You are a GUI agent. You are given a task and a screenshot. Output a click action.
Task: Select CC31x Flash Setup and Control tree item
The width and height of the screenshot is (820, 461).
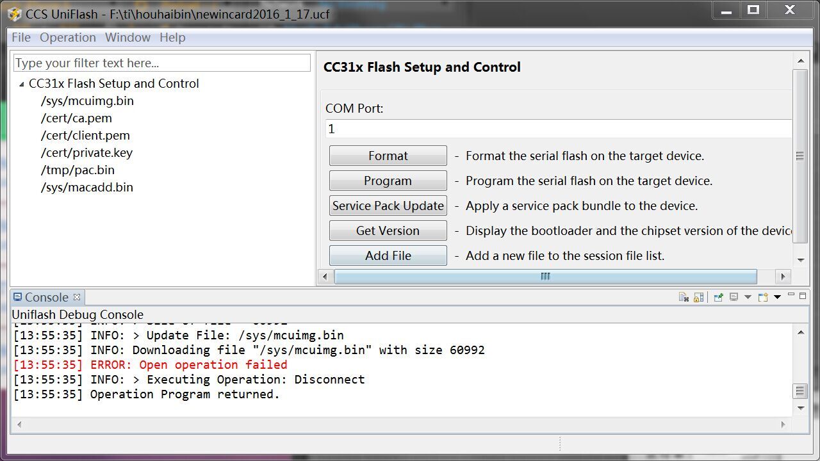[x=114, y=83]
